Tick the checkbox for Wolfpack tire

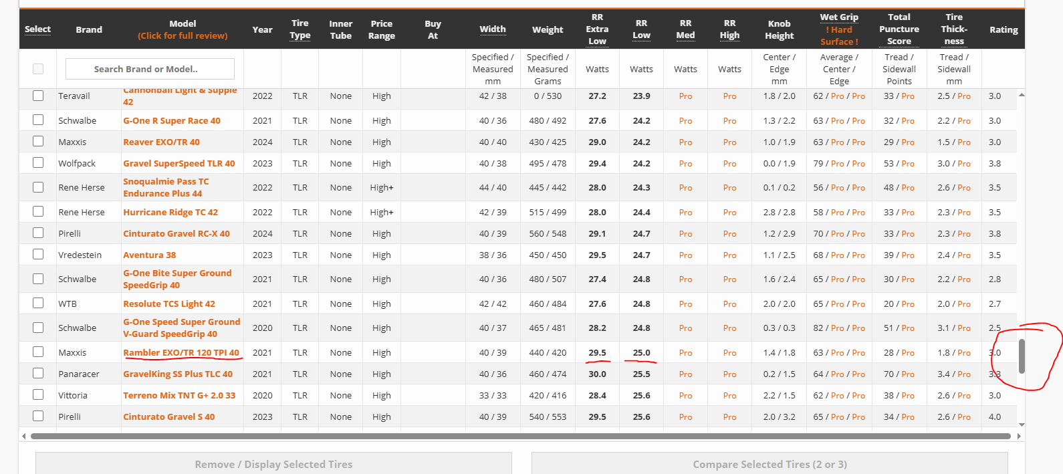[x=38, y=163]
